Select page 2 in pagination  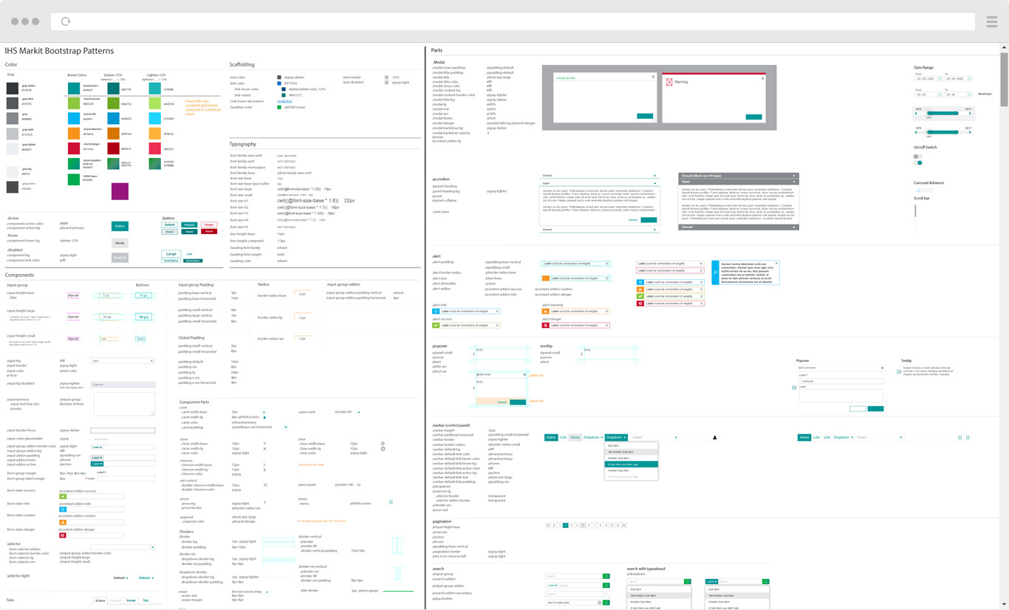point(565,525)
